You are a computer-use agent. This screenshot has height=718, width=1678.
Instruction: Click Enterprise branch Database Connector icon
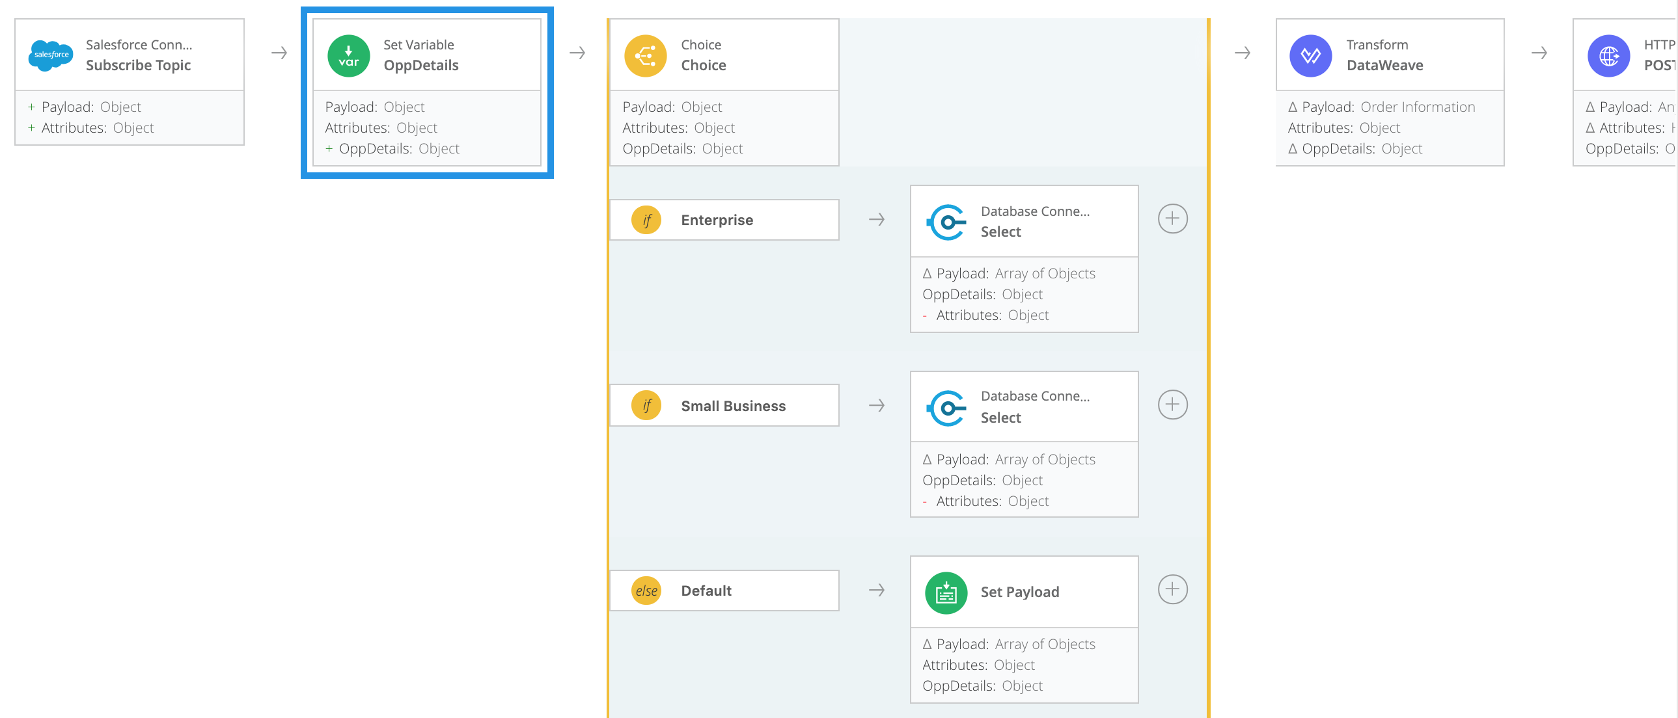[x=946, y=222]
